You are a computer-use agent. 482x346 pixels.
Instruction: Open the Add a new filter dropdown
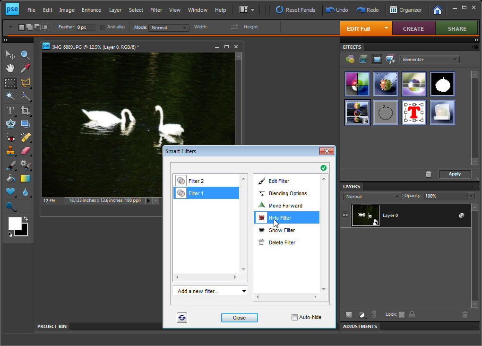(210, 291)
